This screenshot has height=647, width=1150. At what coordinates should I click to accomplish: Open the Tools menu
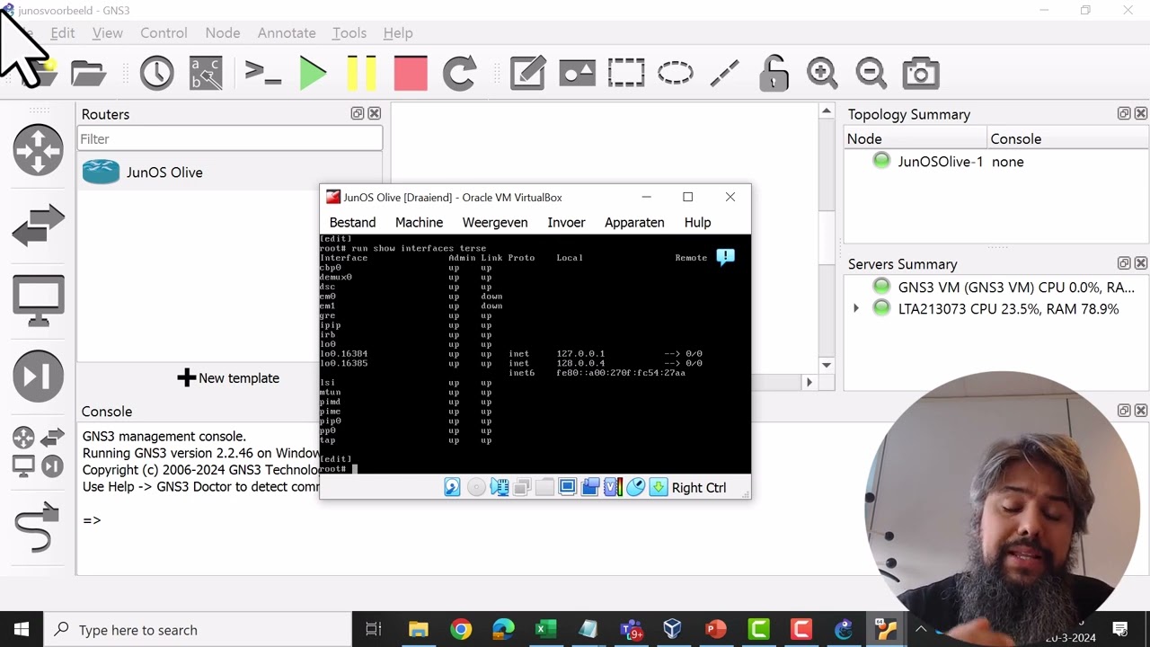349,32
